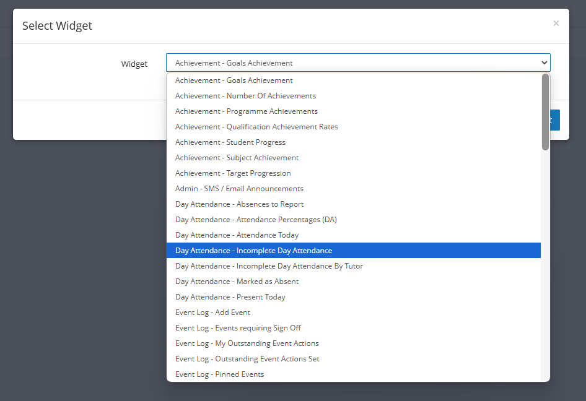Choose Day Attendance - Marked as Absent
This screenshot has width=586, height=401.
354,282
